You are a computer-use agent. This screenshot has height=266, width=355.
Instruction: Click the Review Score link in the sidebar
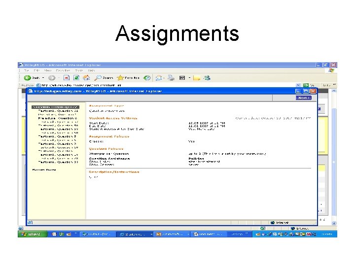click(x=44, y=169)
